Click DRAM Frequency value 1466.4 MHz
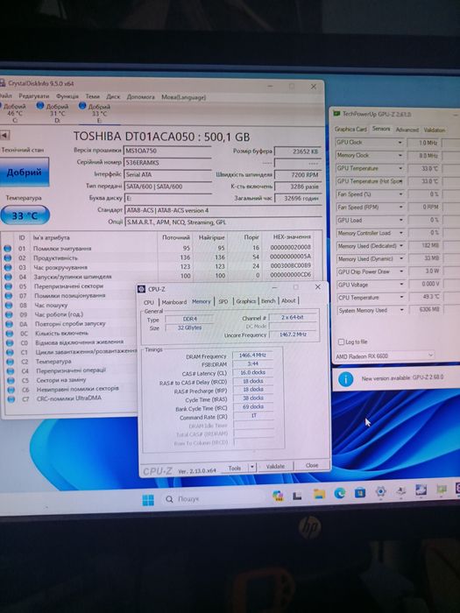 (x=252, y=355)
